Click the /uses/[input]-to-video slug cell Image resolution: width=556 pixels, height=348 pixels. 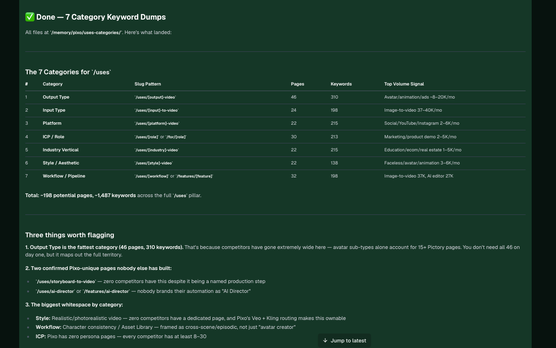(x=156, y=110)
